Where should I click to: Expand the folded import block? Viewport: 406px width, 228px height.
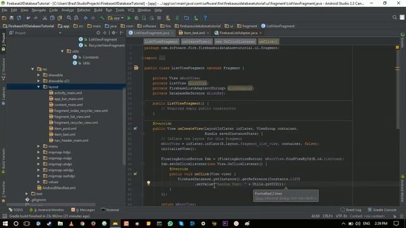162,58
